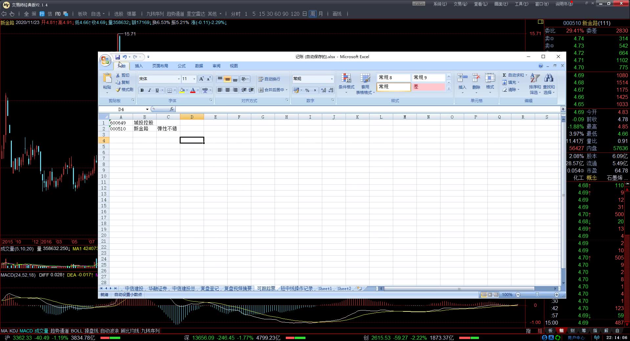Cut selection with the scissors 剪切 button

pos(123,75)
